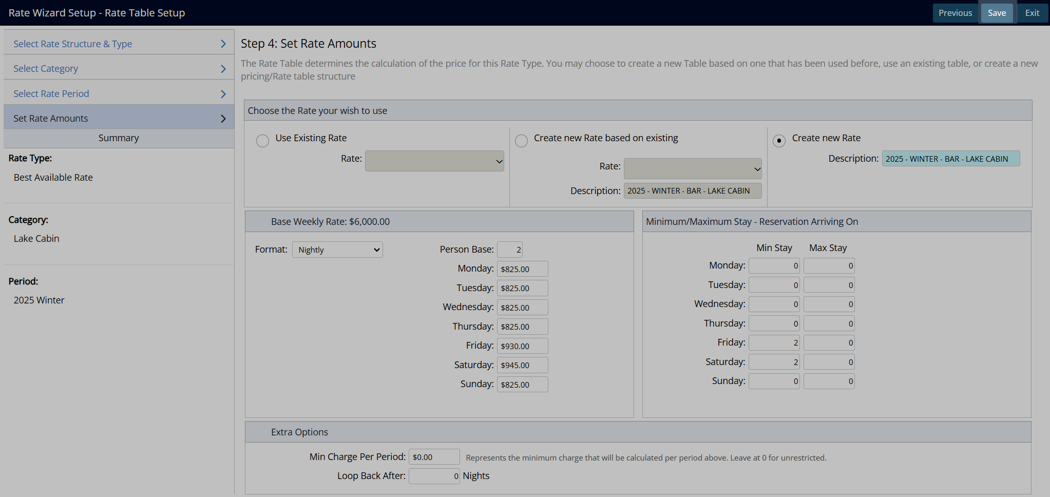Image resolution: width=1050 pixels, height=497 pixels.
Task: Select the Create new Rate radio button
Action: pos(779,141)
